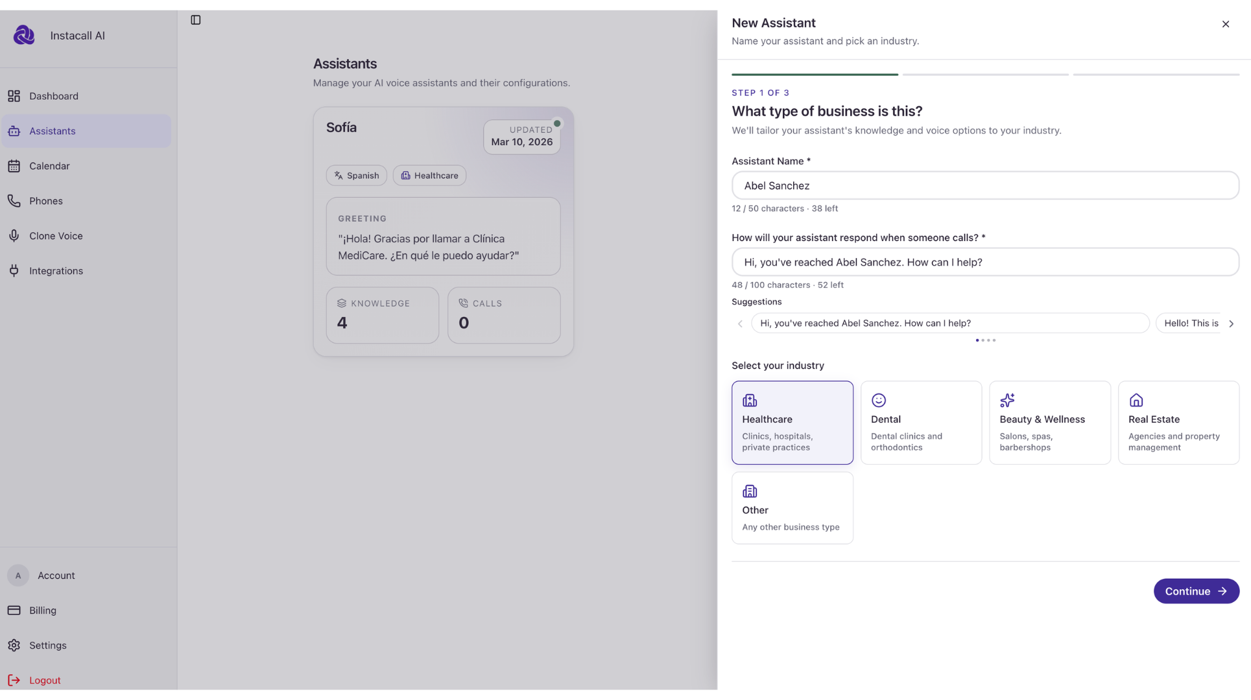Open Clone Voice via the microphone icon

(x=14, y=235)
